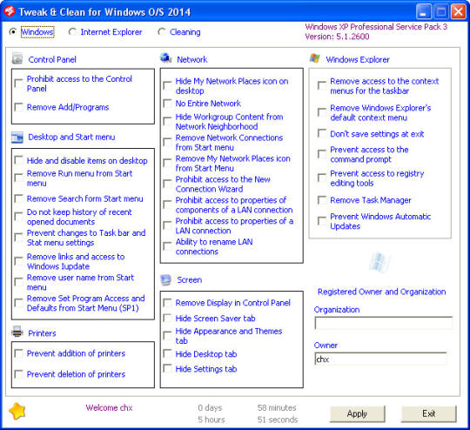Click the Welcome chx text
The height and width of the screenshot is (430, 470).
(109, 408)
